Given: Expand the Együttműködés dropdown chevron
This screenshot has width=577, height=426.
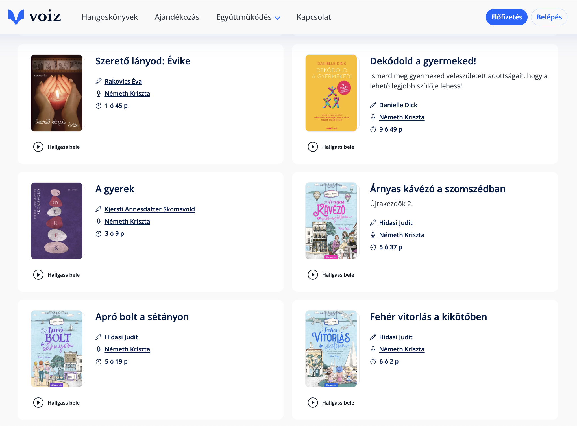Looking at the screenshot, I should (278, 18).
